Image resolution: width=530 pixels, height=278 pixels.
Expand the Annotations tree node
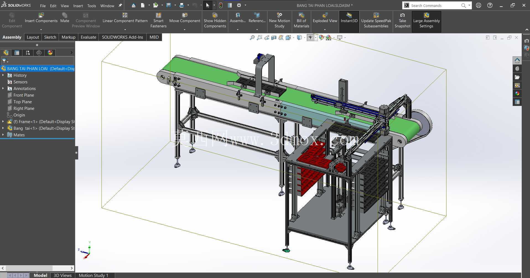3,88
